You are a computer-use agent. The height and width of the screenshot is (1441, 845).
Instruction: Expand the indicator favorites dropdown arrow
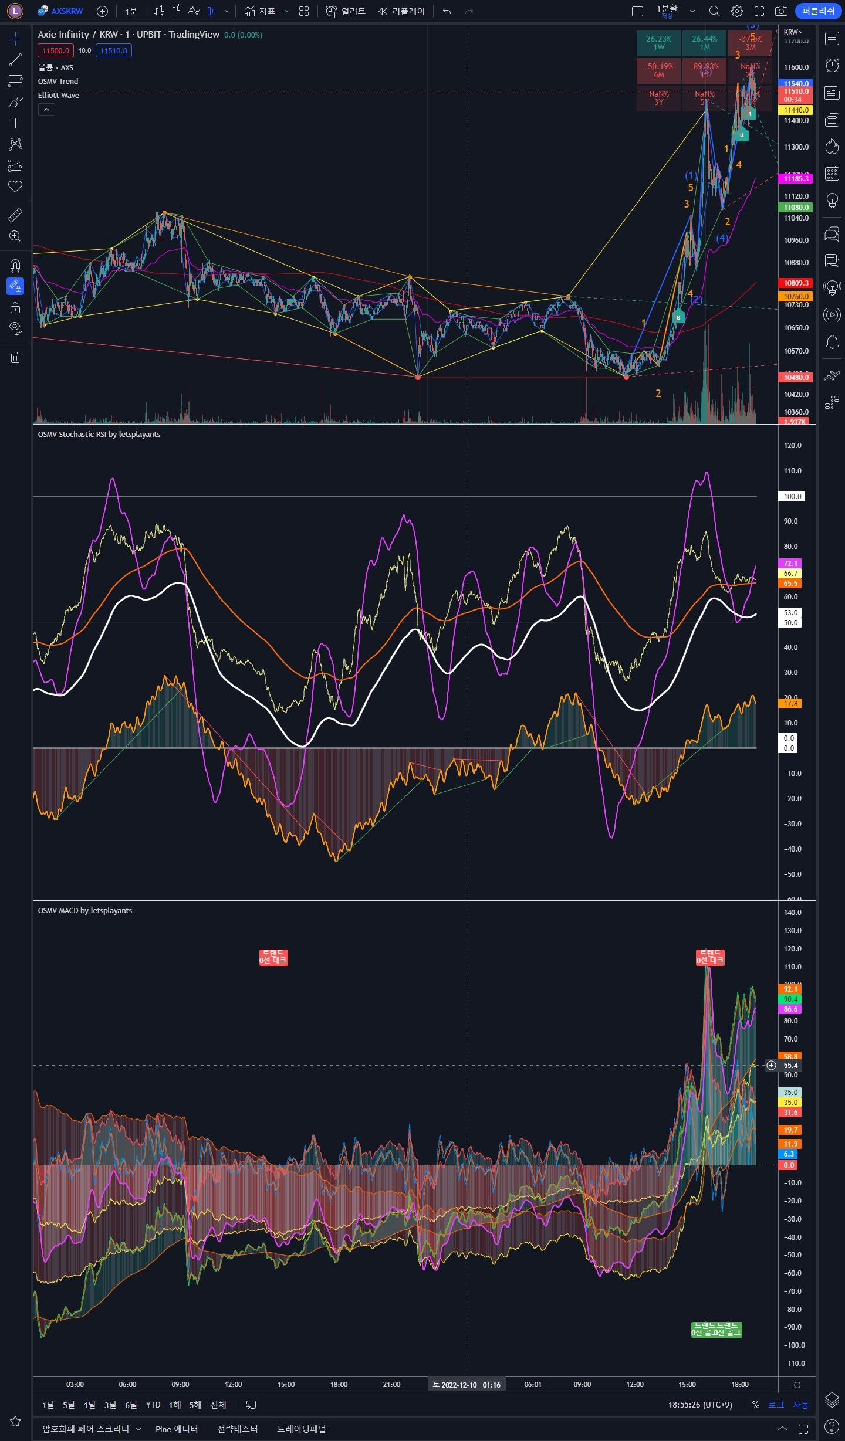[287, 11]
